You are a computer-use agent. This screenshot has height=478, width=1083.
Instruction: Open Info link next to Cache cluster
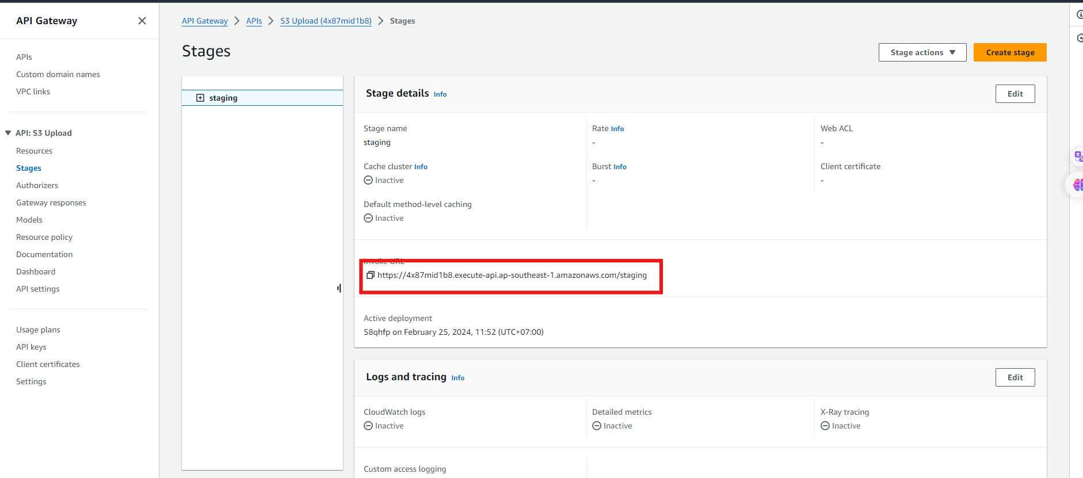pyautogui.click(x=421, y=167)
